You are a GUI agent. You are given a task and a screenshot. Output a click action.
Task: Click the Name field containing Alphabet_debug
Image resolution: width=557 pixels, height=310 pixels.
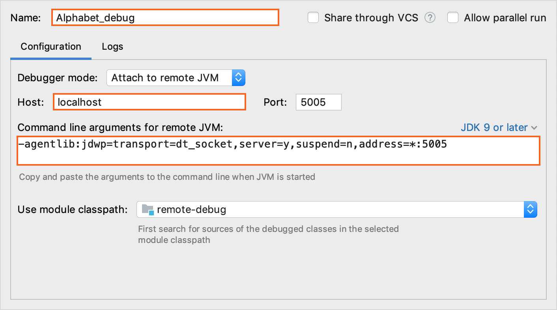(x=165, y=17)
